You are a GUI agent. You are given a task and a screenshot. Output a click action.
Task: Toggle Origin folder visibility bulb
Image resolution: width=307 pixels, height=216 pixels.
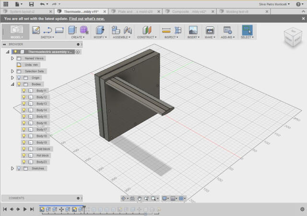pos(19,78)
